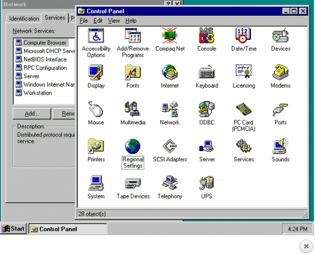
Task: Select the Services tab in Network dialog
Action: tap(55, 18)
